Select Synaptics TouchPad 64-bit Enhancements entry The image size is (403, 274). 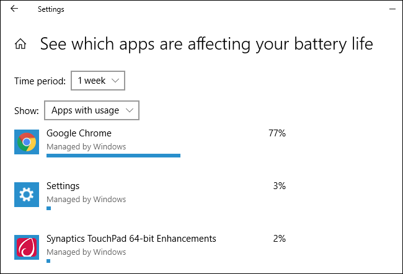point(131,239)
